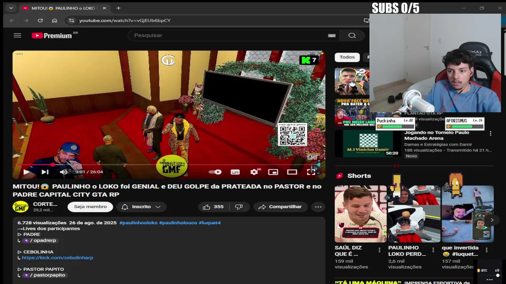This screenshot has width=506, height=284.
Task: Open the CORTE... channel avatar
Action: tap(21, 207)
